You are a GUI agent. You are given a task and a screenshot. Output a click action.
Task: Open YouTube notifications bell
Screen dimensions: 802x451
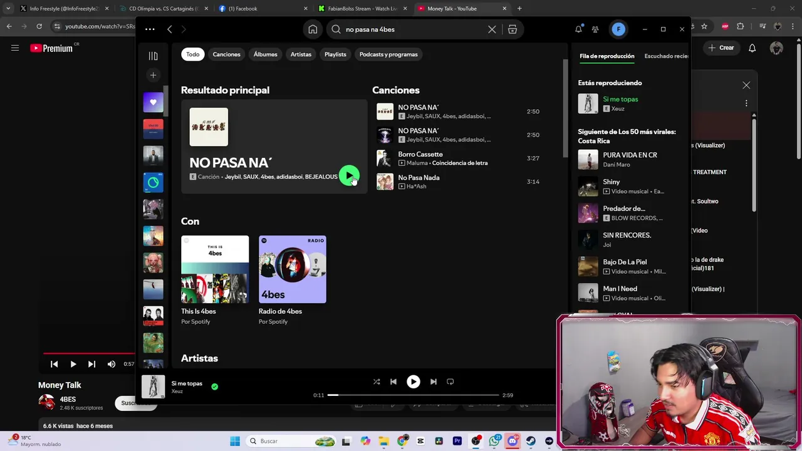coord(752,48)
